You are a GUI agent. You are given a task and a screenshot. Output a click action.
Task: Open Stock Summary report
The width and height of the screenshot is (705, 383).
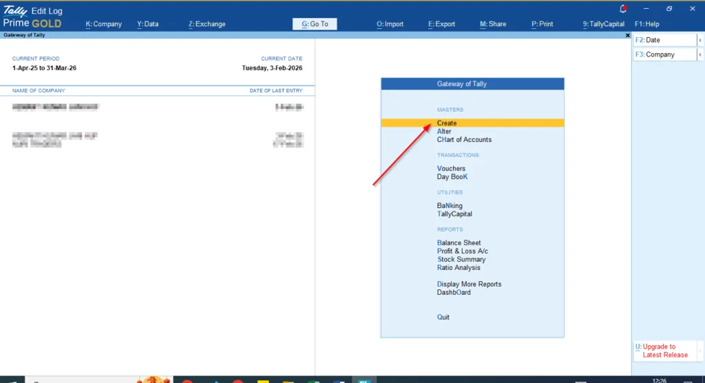point(461,259)
